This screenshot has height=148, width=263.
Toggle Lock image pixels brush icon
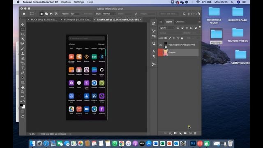[x=170, y=38]
